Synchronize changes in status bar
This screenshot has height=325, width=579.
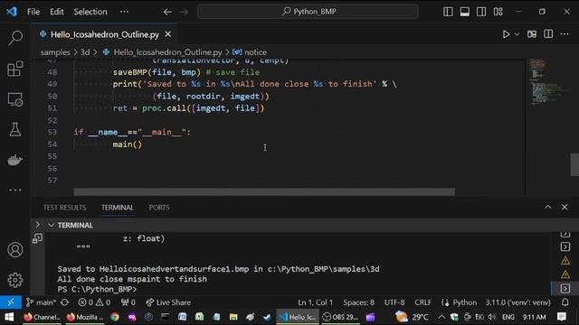pyautogui.click(x=64, y=302)
